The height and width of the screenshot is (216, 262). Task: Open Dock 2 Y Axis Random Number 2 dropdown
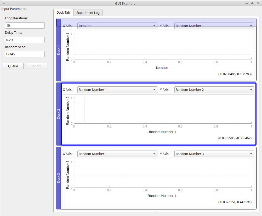214,90
